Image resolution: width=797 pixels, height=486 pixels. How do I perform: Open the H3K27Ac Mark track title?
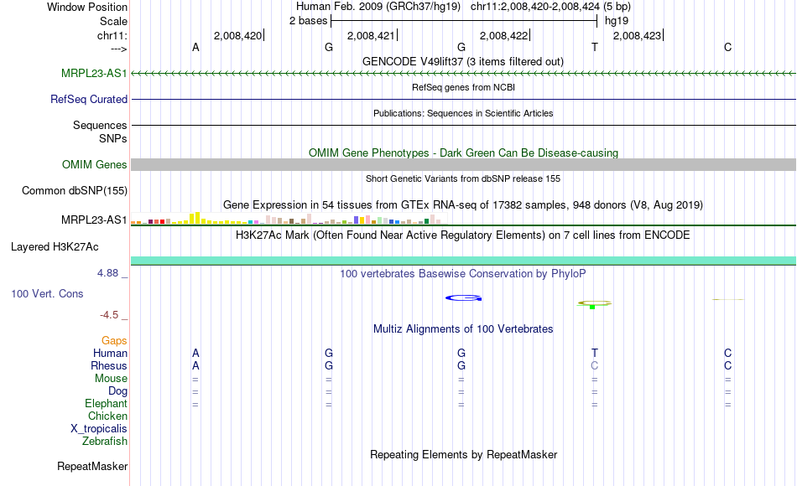coord(463,235)
